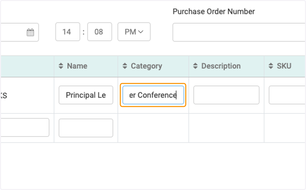Edit the Name field containing Principal Le
Image resolution: width=306 pixels, height=190 pixels.
pos(86,95)
